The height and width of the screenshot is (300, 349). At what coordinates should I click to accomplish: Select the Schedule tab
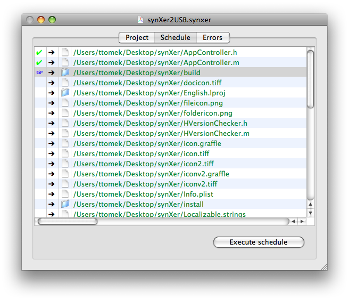175,37
